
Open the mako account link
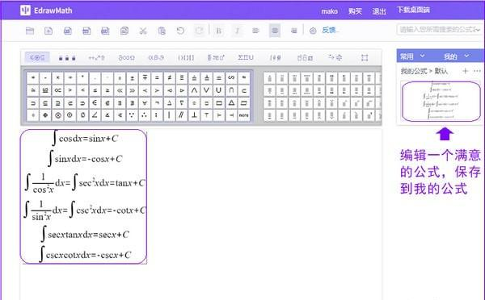[329, 11]
